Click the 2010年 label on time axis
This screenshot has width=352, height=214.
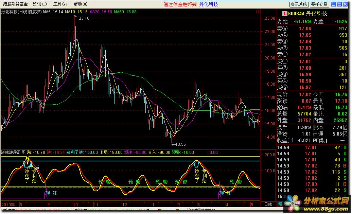point(8,204)
